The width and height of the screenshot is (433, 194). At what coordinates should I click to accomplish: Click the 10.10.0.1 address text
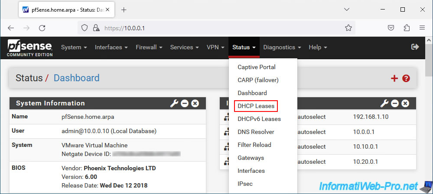[365, 146]
